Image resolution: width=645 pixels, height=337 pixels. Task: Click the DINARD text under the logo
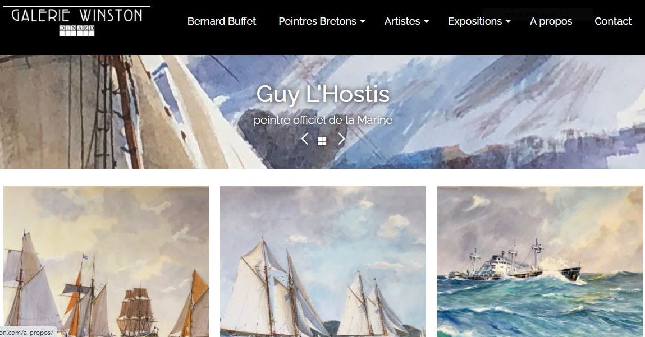pyautogui.click(x=76, y=31)
